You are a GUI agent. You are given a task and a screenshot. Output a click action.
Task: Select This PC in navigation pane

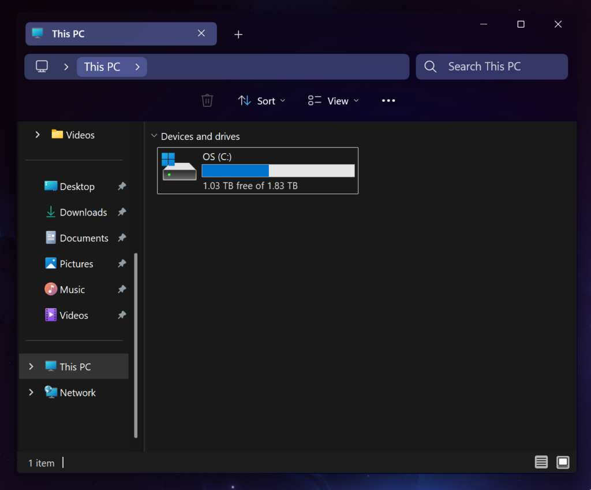pyautogui.click(x=74, y=366)
